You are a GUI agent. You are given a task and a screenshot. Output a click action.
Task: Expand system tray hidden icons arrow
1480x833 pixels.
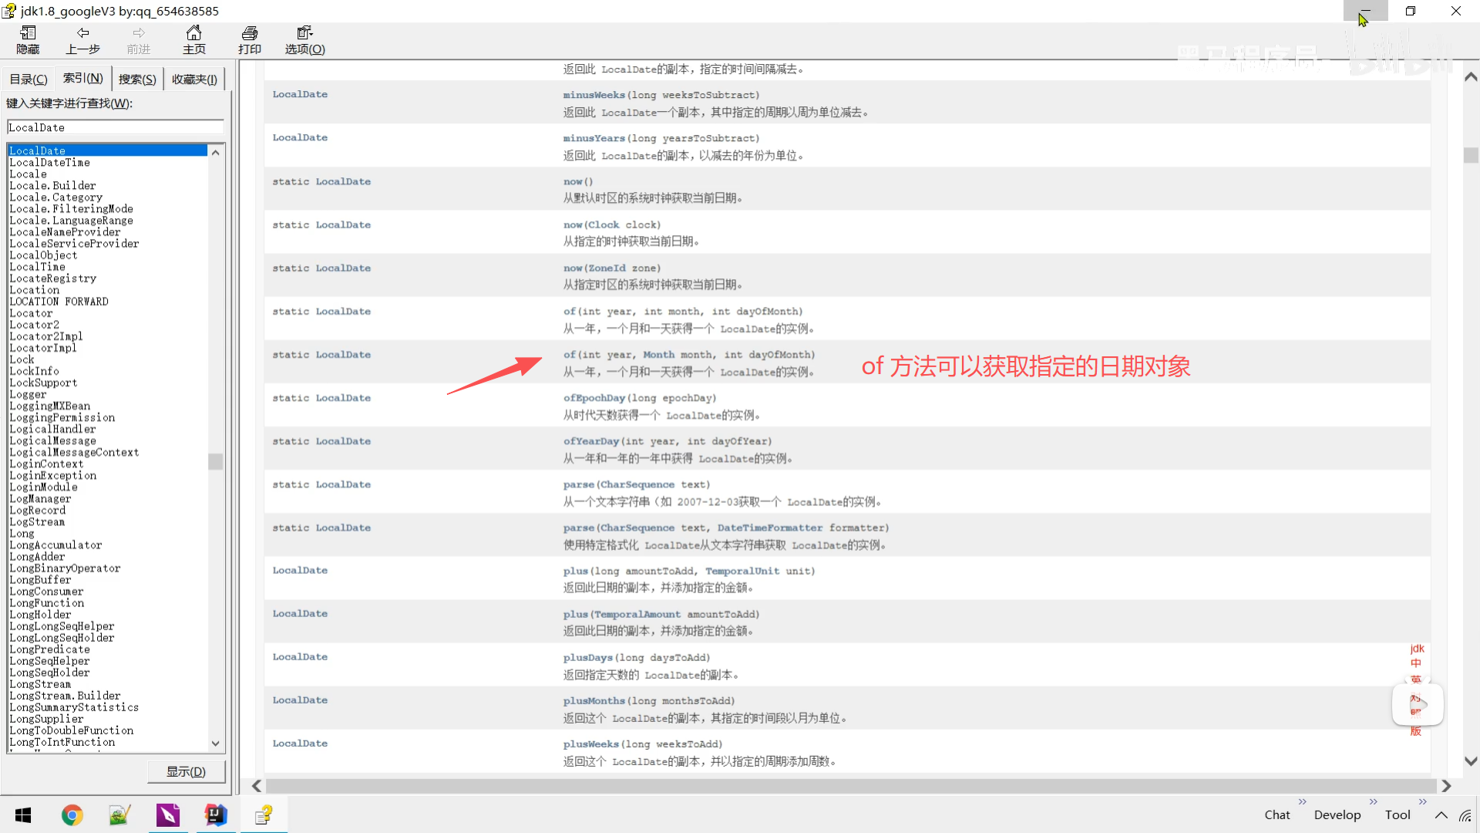click(x=1441, y=815)
